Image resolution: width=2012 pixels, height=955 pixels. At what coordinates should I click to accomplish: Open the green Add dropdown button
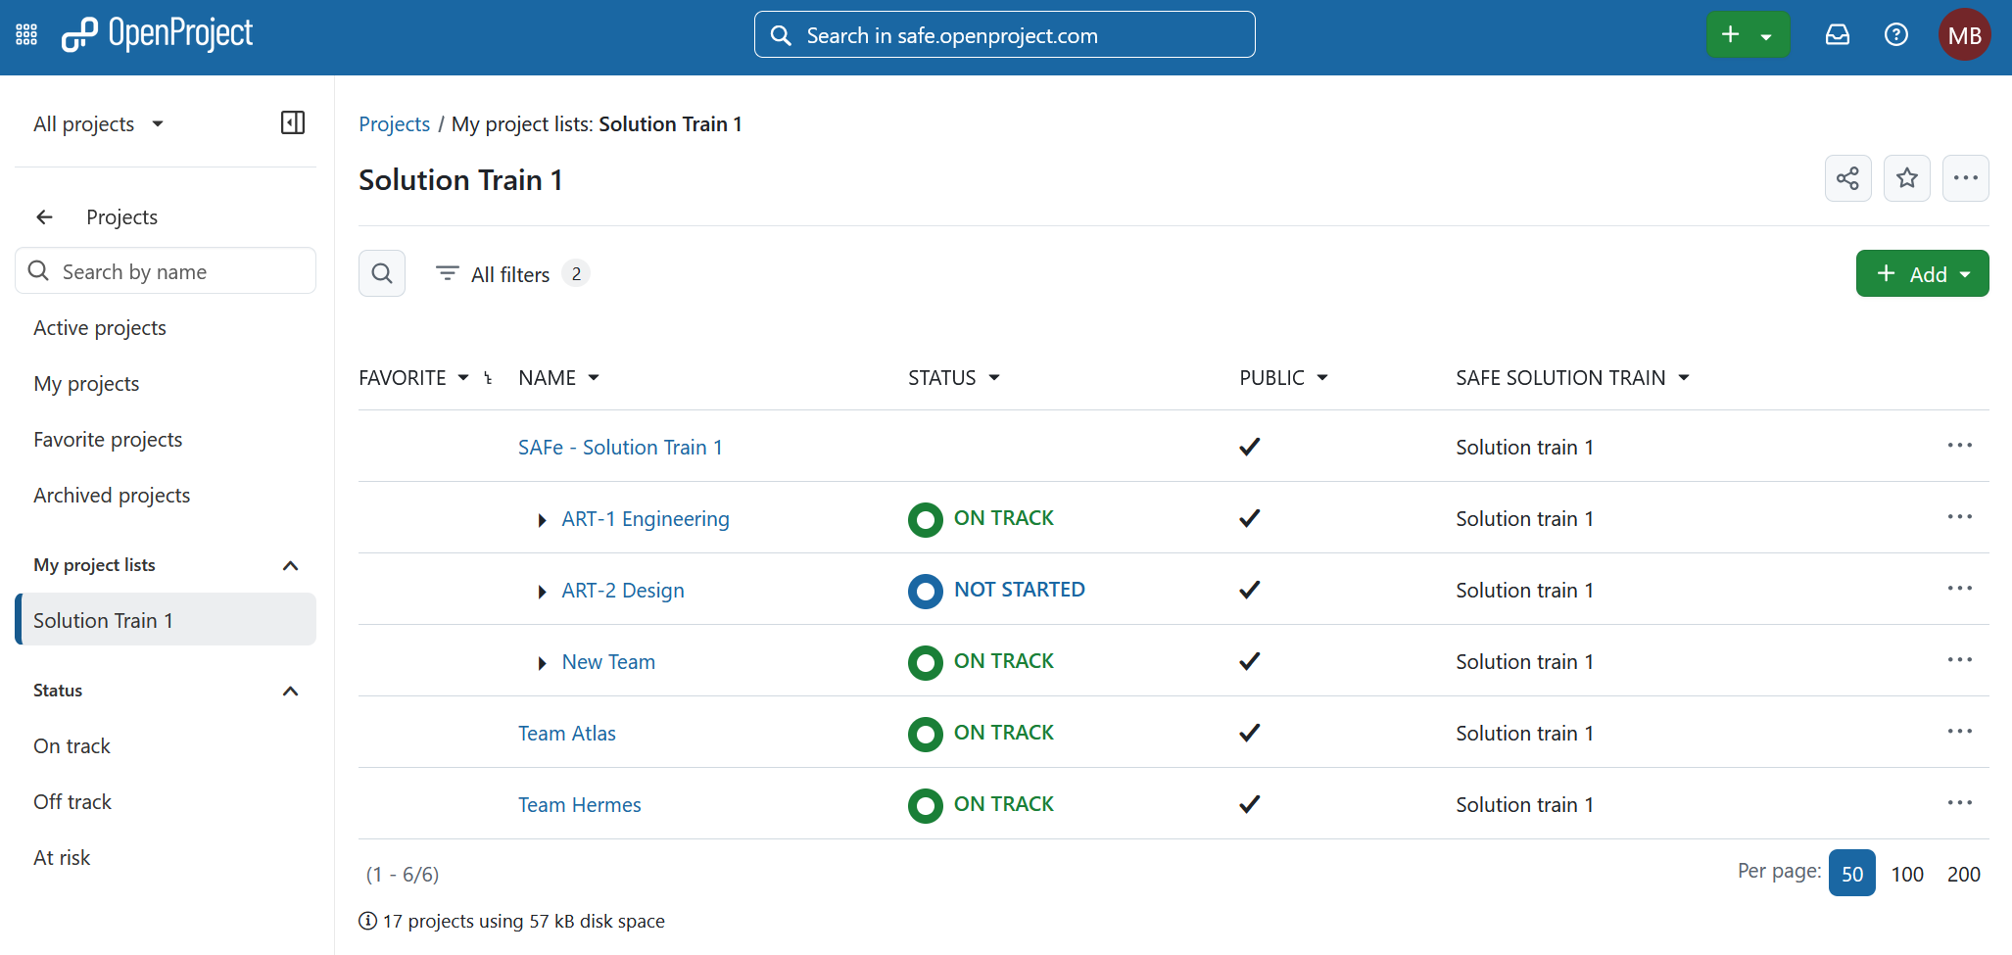coord(1922,273)
